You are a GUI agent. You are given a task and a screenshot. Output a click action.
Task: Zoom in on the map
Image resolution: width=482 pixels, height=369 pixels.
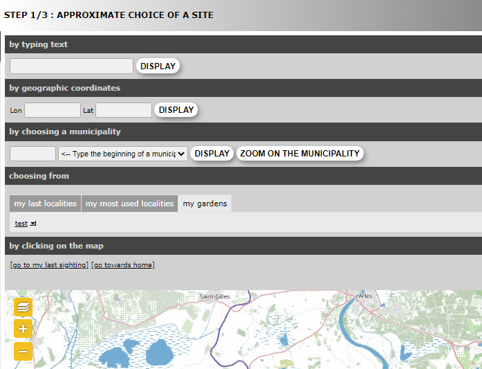click(x=23, y=329)
